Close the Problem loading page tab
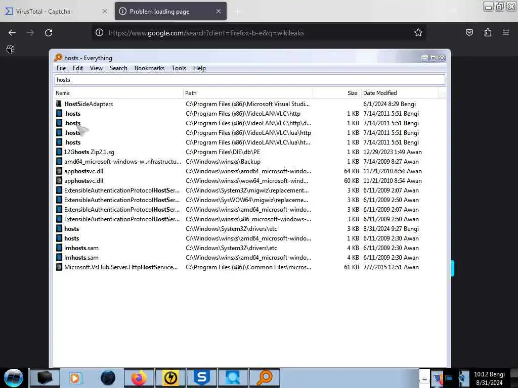This screenshot has height=388, width=518. [219, 11]
